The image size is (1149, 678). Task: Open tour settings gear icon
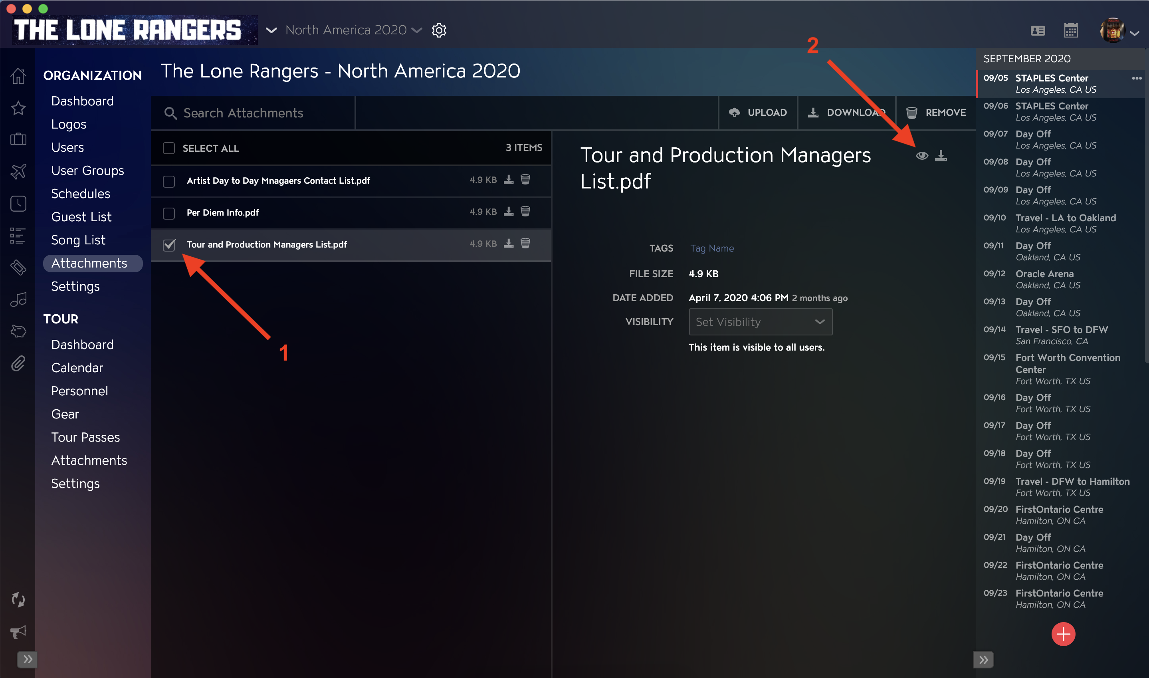pos(439,30)
